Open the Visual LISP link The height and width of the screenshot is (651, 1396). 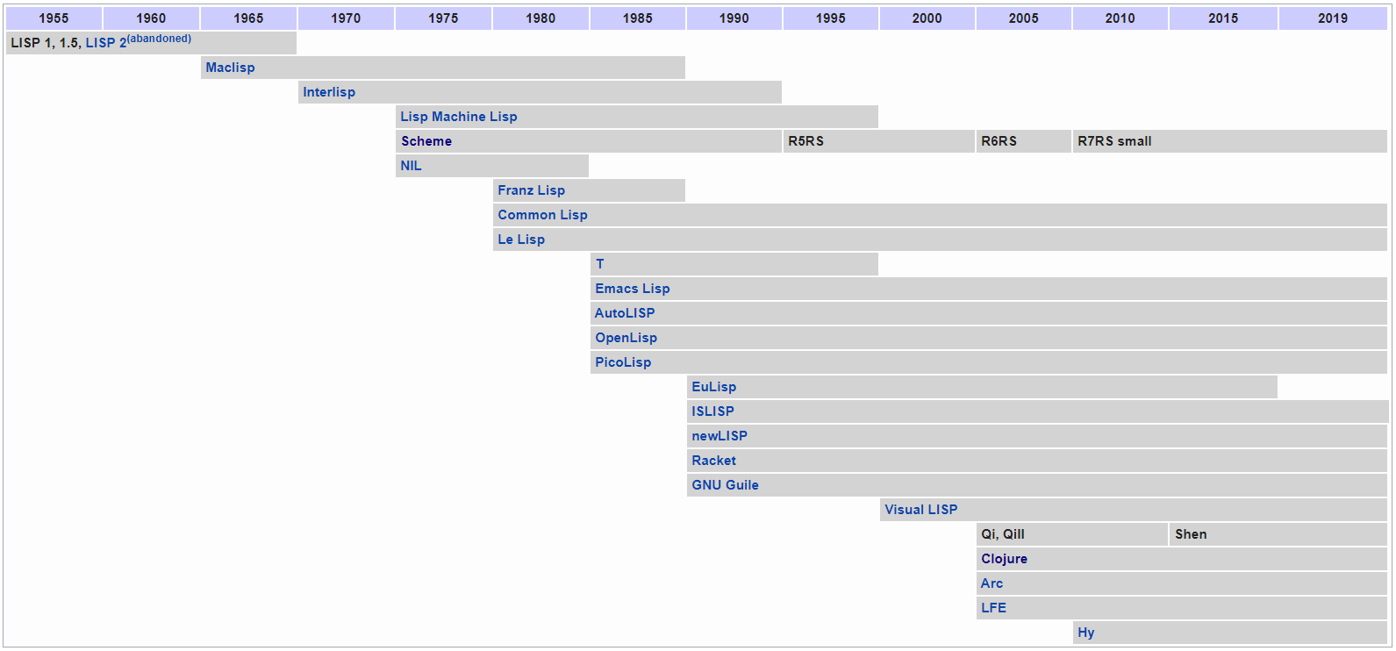(x=920, y=510)
